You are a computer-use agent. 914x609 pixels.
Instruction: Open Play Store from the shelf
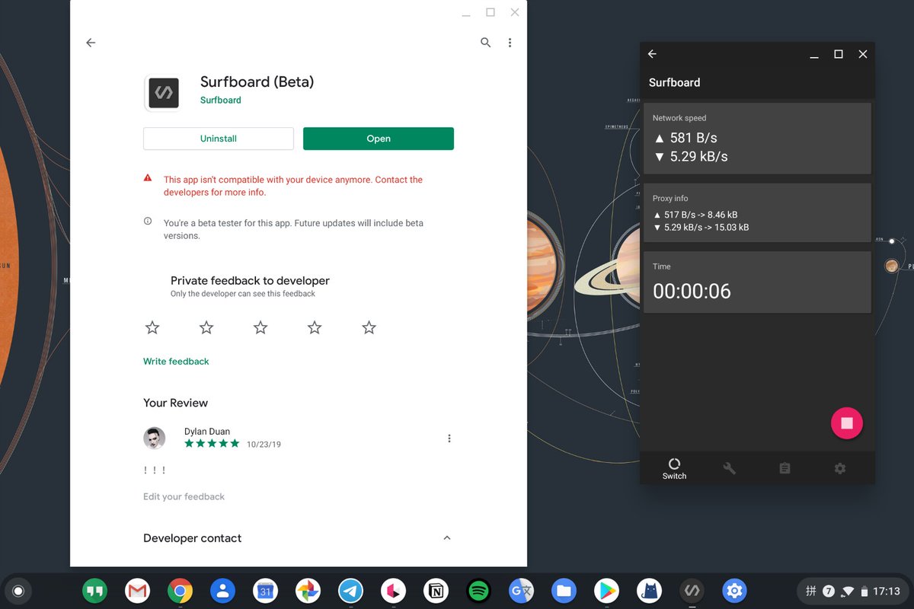click(606, 591)
